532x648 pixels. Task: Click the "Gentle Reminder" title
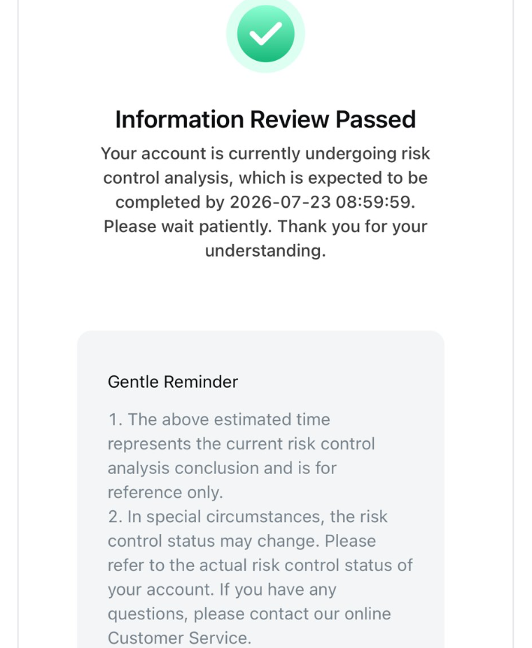(x=173, y=382)
